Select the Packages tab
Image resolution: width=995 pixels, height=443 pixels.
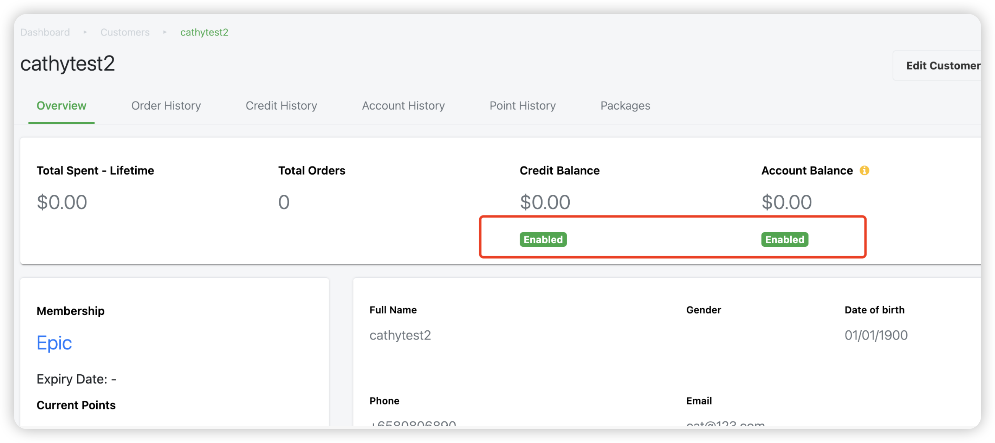(625, 105)
